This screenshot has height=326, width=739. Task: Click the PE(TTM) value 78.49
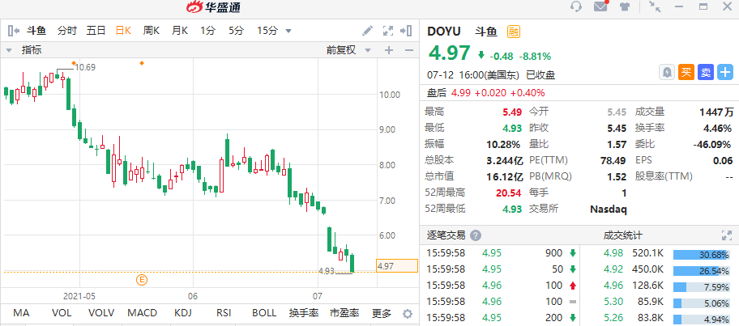[x=613, y=160]
